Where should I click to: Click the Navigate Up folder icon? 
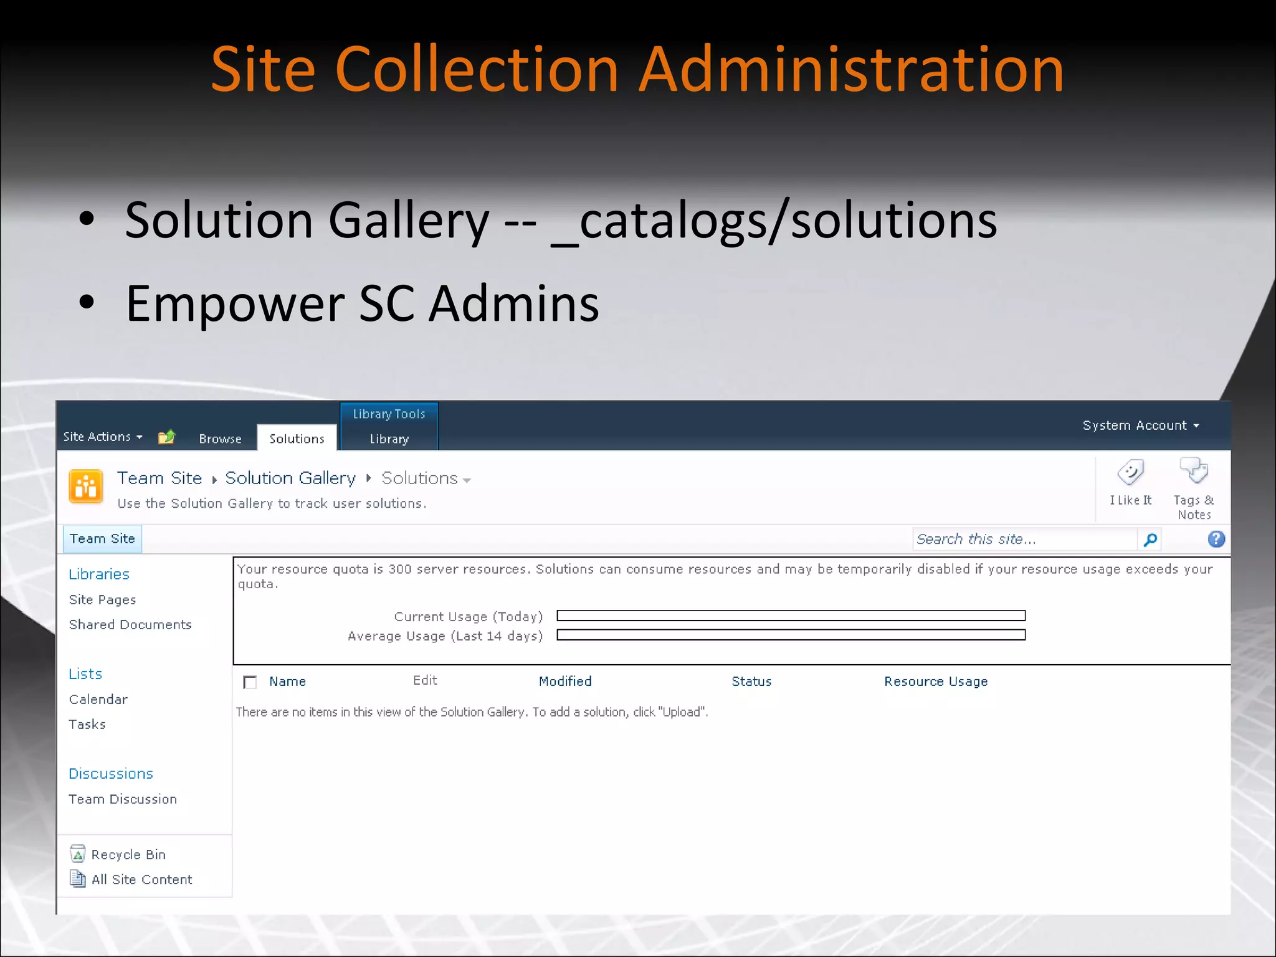[166, 437]
